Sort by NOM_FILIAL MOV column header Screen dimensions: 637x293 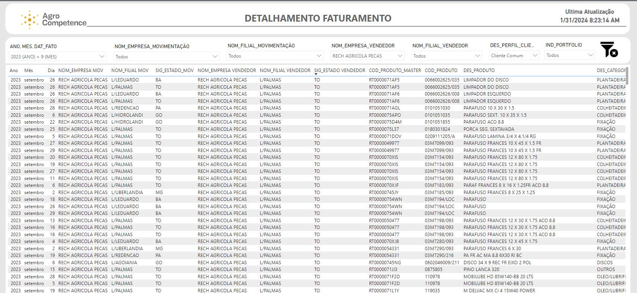[x=130, y=71]
